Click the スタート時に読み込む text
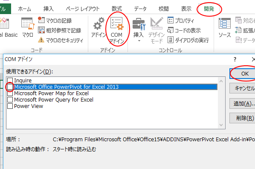Screen dimensions: 255x169 pyautogui.click(x=74, y=149)
